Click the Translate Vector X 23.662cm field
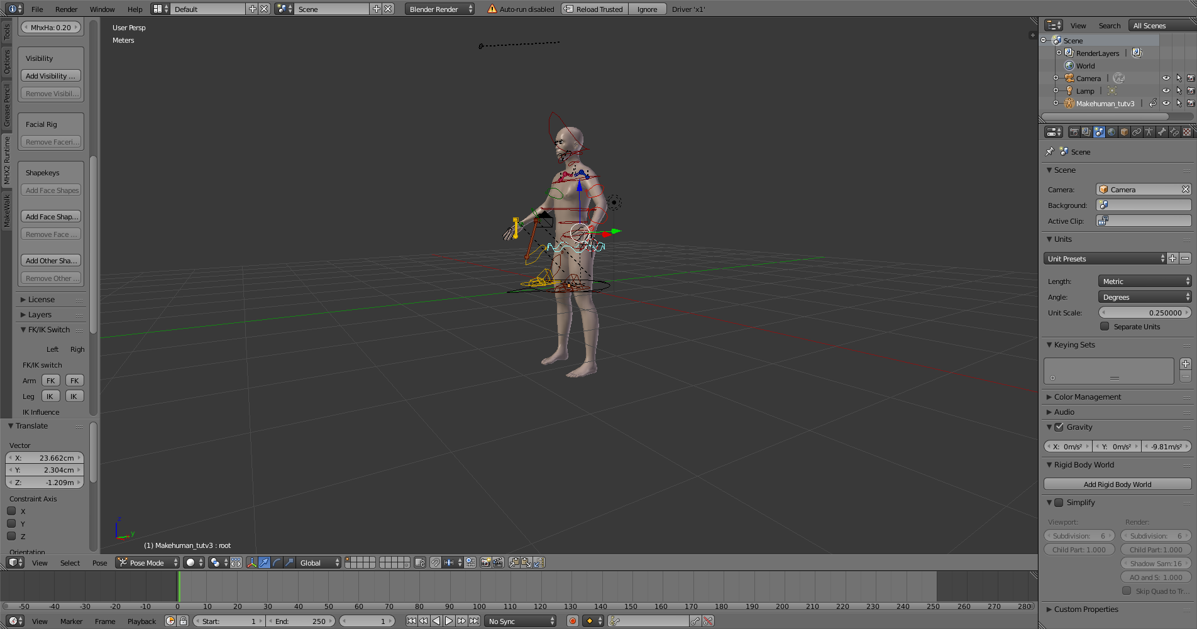 (x=45, y=457)
